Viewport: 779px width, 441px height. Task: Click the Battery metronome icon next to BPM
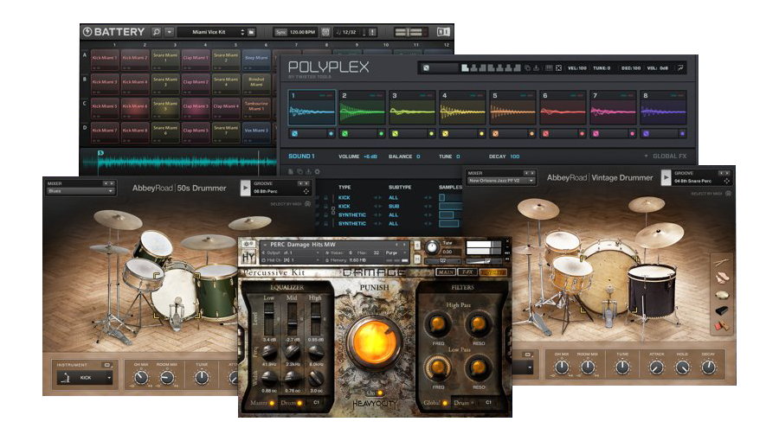pyautogui.click(x=325, y=32)
